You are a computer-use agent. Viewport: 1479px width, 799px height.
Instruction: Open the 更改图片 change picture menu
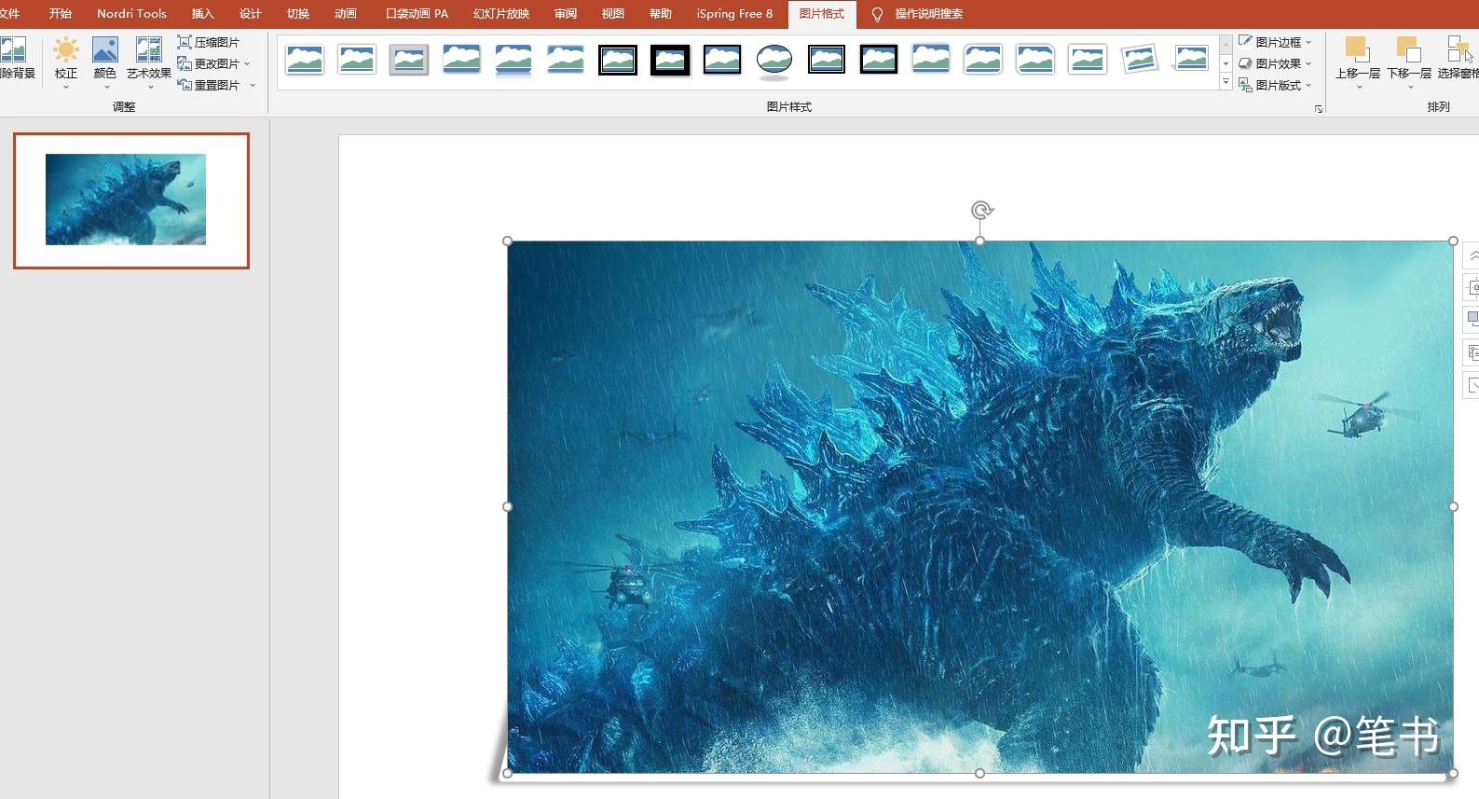coord(213,63)
